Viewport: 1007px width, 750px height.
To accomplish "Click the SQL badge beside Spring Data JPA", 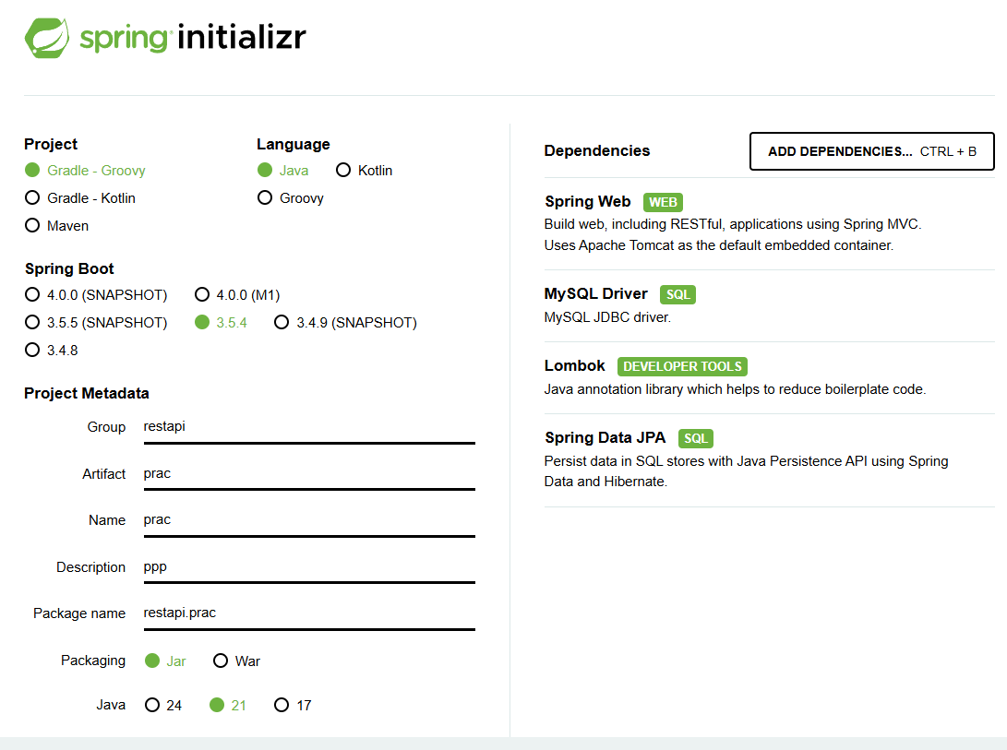I will click(696, 438).
